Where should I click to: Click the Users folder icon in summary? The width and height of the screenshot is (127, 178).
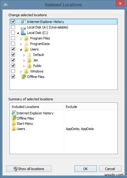point(14,129)
